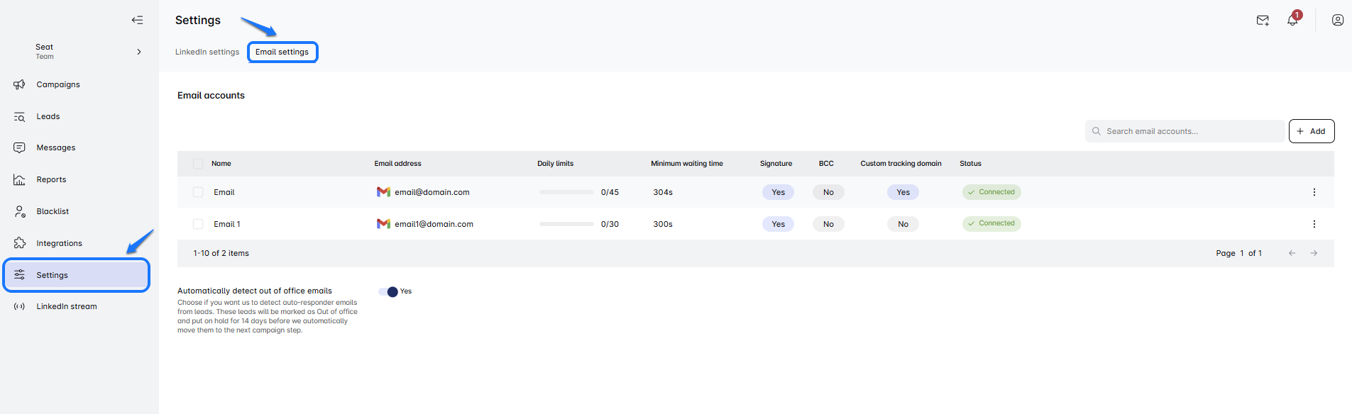
Task: Go to LinkedIn stream in the sidebar
Action: (67, 306)
